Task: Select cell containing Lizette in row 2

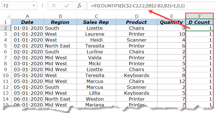Action: click(96, 28)
